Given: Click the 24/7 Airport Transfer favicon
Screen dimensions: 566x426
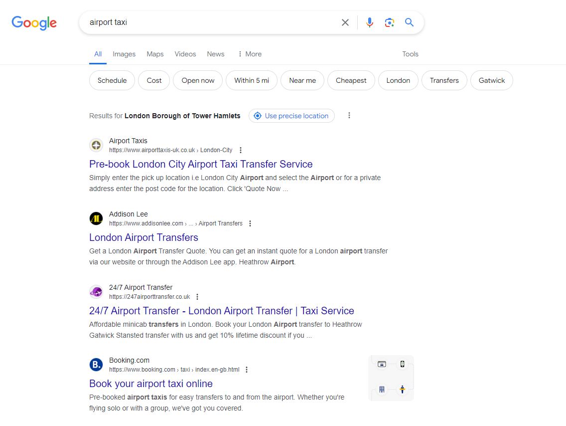Looking at the screenshot, I should point(96,292).
